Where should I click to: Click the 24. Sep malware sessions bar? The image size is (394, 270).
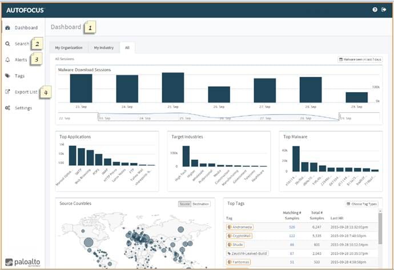pos(127,89)
